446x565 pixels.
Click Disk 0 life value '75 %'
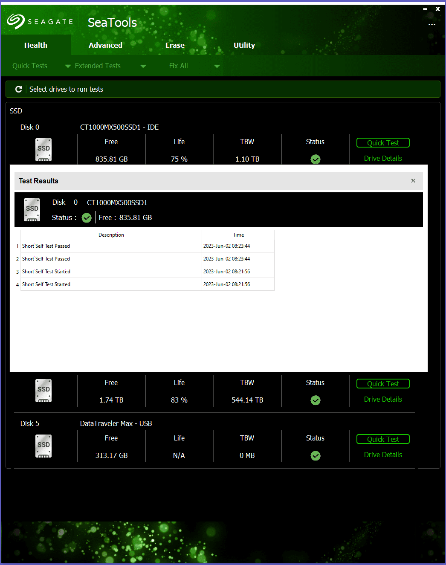point(179,159)
